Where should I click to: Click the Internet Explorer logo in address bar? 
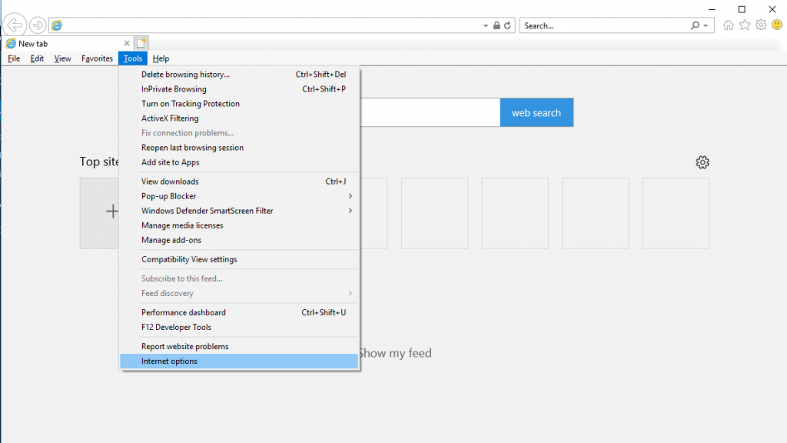57,25
